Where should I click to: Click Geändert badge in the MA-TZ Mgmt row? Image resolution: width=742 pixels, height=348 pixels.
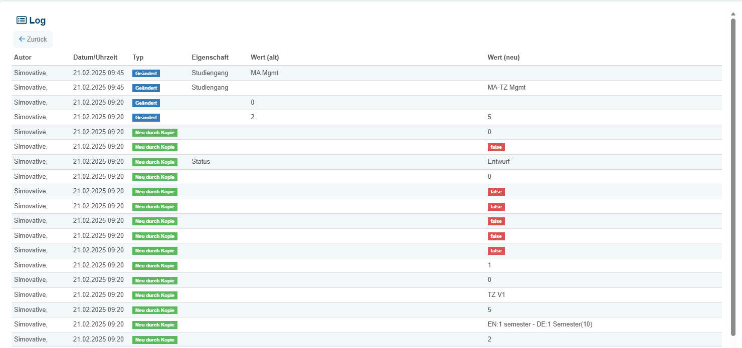click(x=146, y=88)
